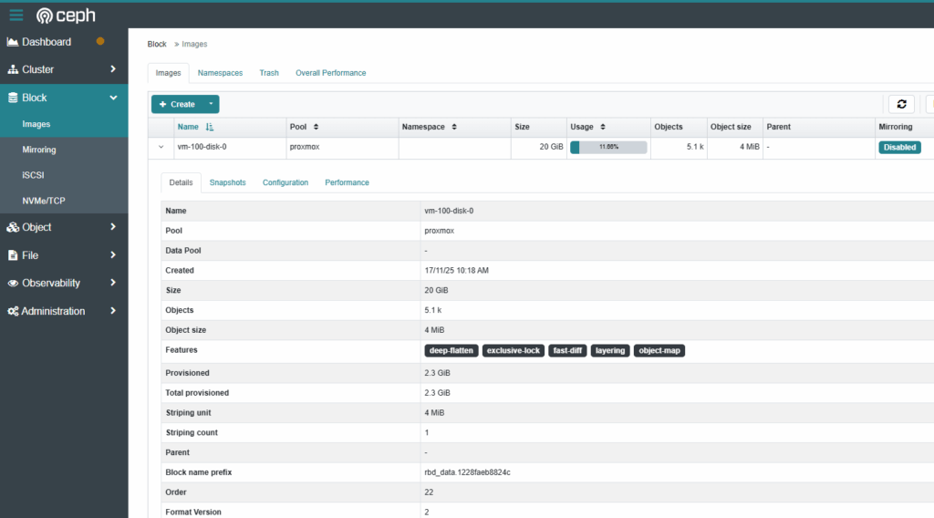This screenshot has width=934, height=518.
Task: Click the refresh table icon
Action: (901, 104)
